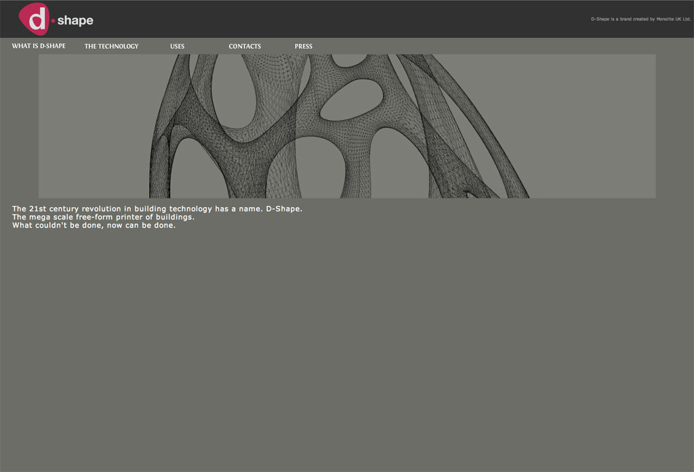This screenshot has height=472, width=694.
Task: Open the 'What is D-Shape' menu item
Action: tap(39, 46)
